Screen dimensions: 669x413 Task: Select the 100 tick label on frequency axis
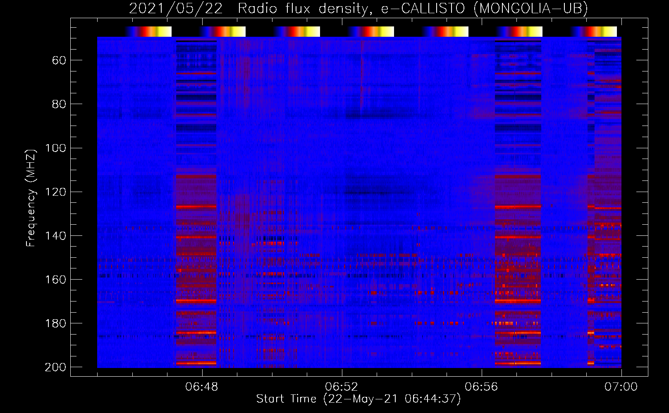pyautogui.click(x=55, y=148)
